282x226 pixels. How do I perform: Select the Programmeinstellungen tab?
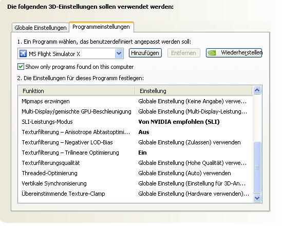101,27
